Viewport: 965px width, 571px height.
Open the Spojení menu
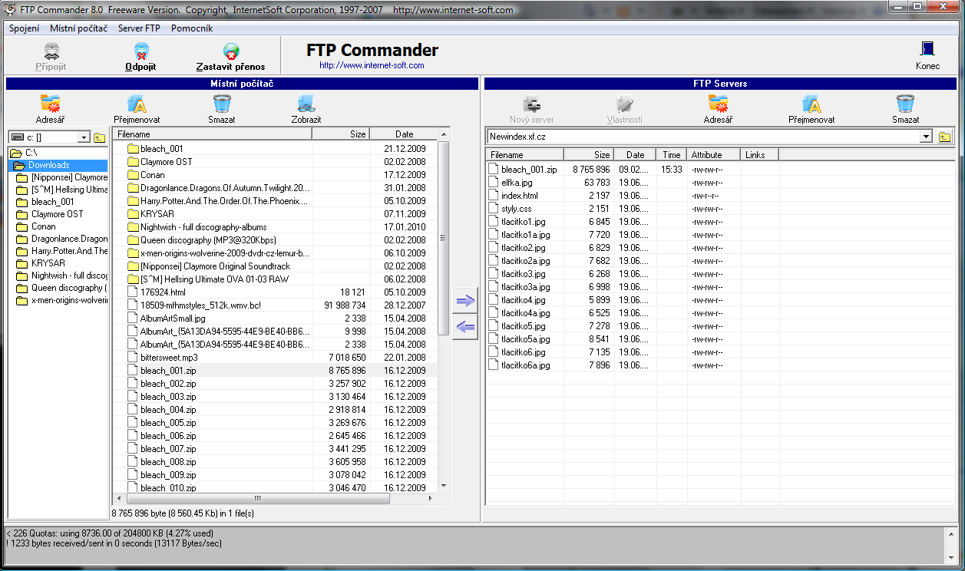click(25, 28)
